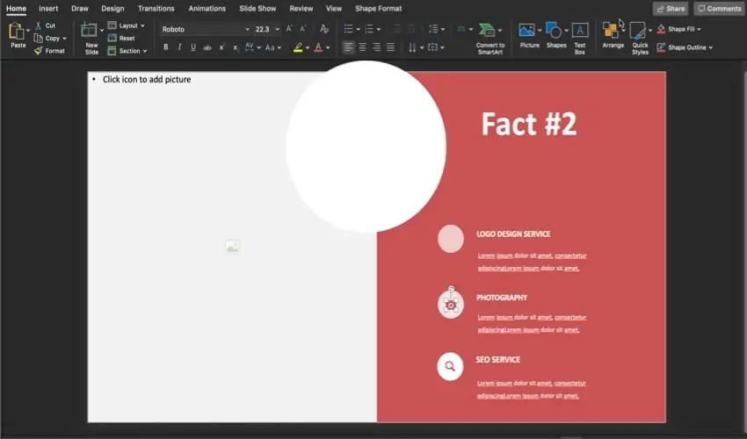Click the Paste clipboard icon

click(17, 32)
